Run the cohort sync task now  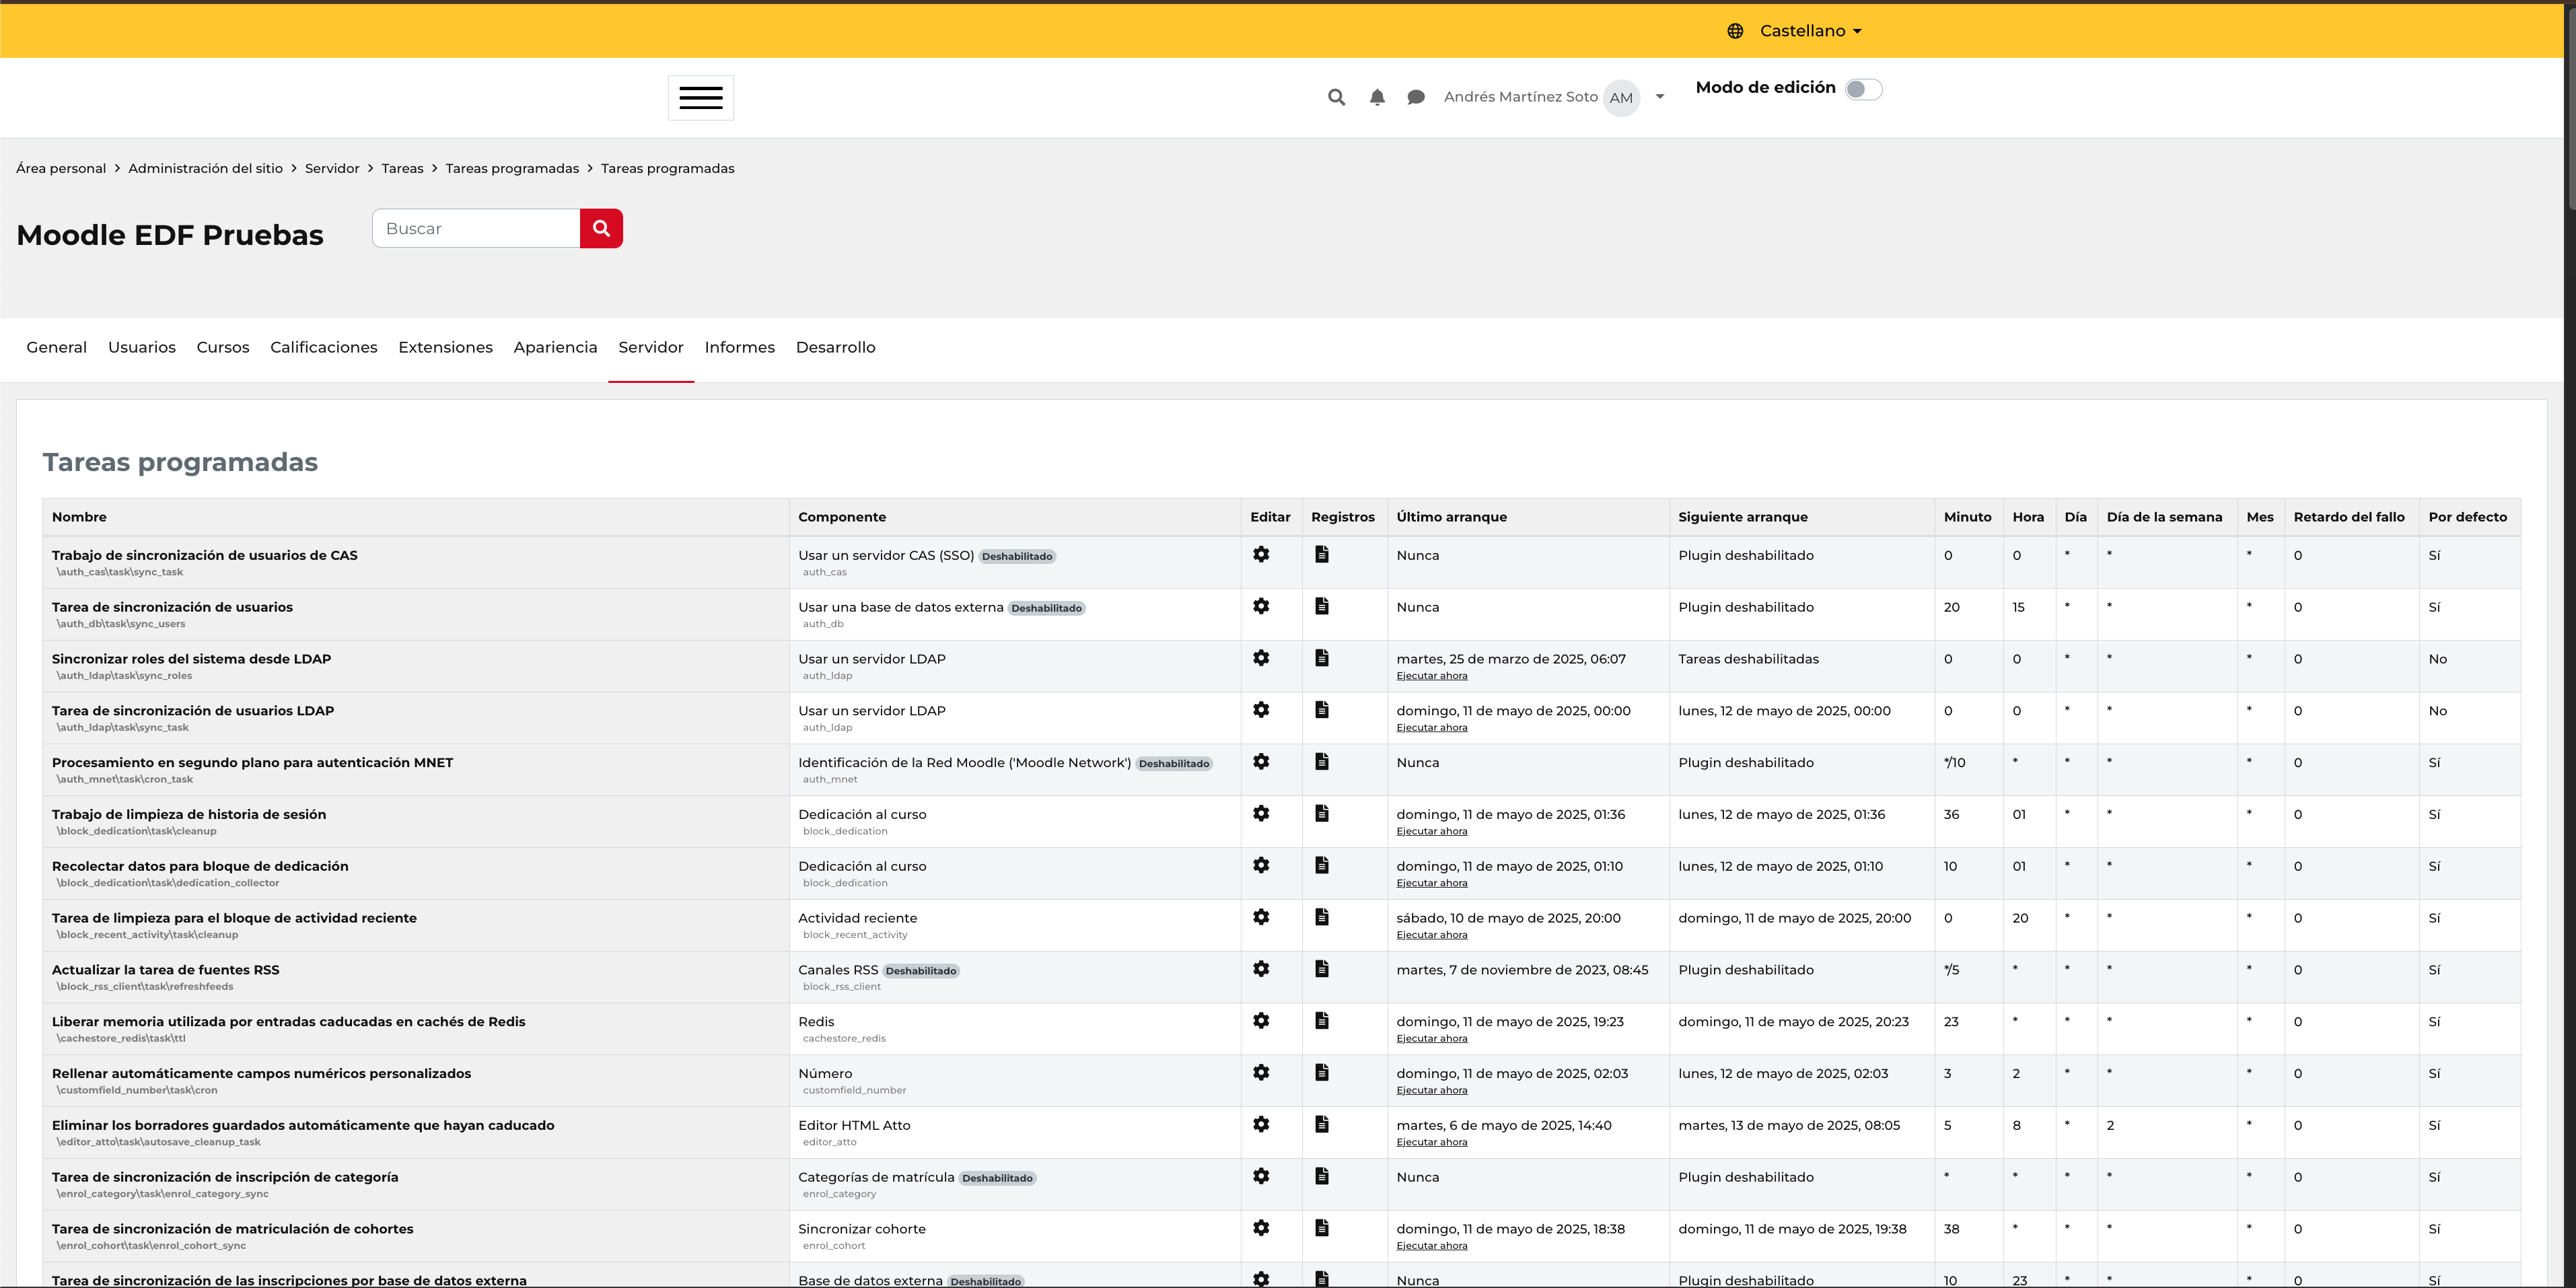click(1432, 1246)
